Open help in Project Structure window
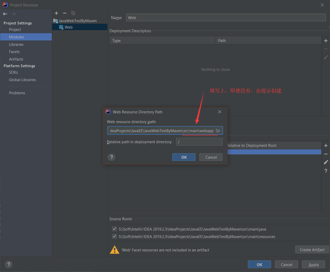Viewport: 330px width, 272px height. click(9, 264)
